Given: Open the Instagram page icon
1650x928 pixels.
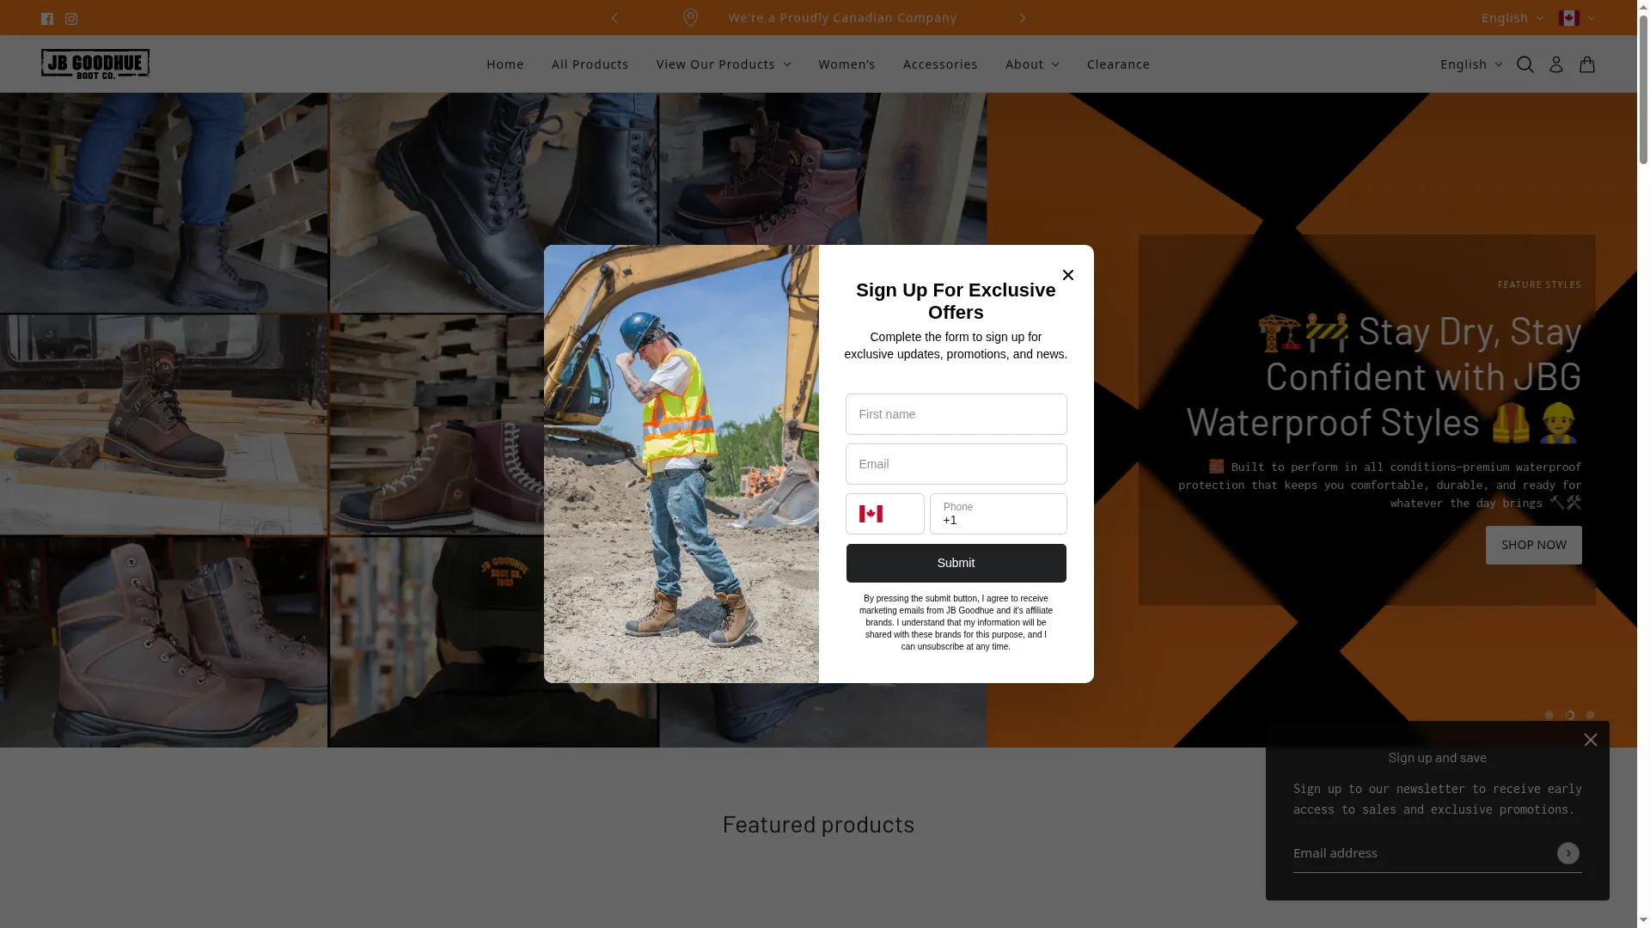Looking at the screenshot, I should [71, 18].
